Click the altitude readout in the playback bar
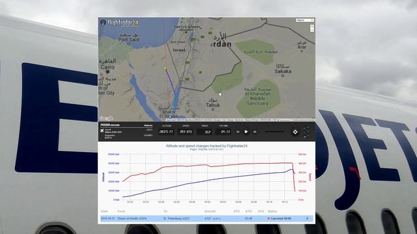This screenshot has width=417, height=234. coord(166,131)
